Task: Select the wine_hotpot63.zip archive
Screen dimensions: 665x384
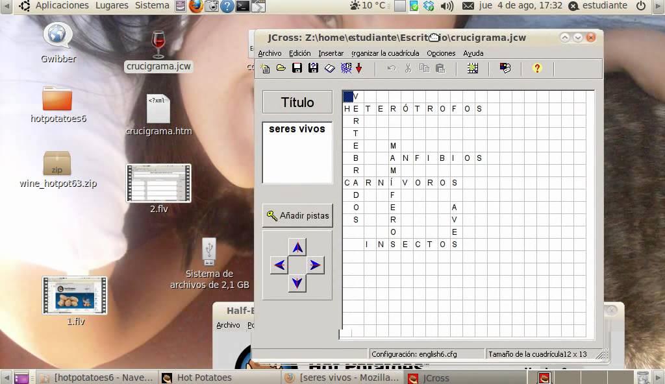Action: pyautogui.click(x=58, y=169)
